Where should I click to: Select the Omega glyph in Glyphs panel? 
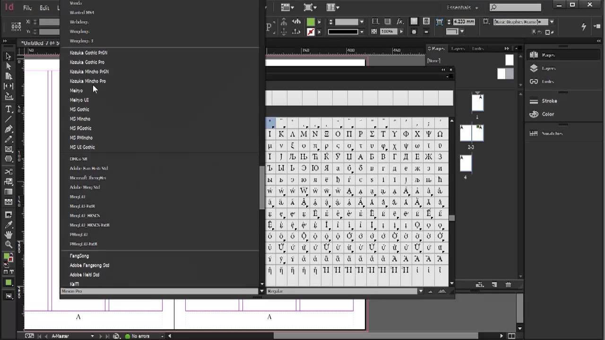coord(440,134)
